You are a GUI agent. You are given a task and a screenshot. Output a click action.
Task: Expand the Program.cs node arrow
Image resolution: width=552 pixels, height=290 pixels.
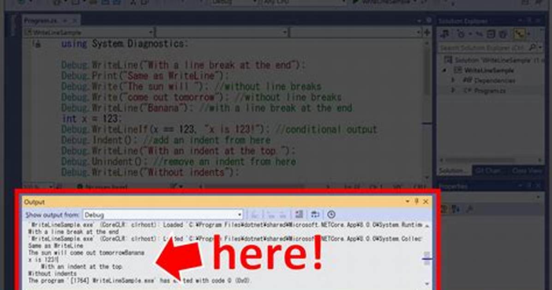click(453, 91)
